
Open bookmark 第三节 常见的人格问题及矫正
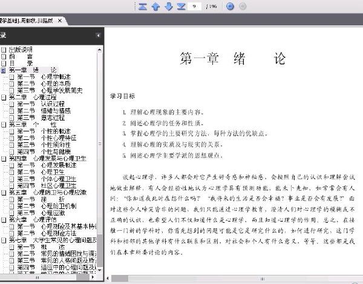point(57,260)
